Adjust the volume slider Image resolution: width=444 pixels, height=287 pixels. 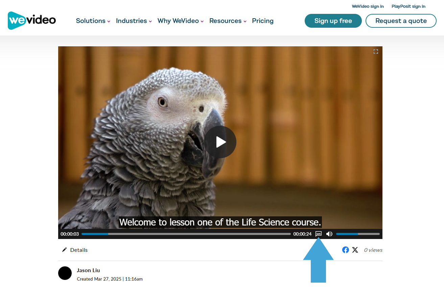(358, 234)
